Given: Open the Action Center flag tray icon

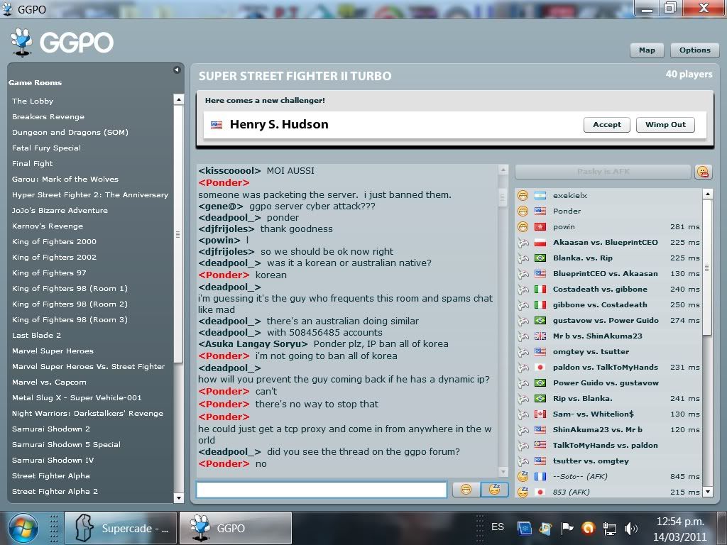Looking at the screenshot, I should pos(567,528).
